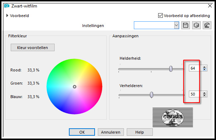Click the save preset floppy disk icon

click(186, 25)
